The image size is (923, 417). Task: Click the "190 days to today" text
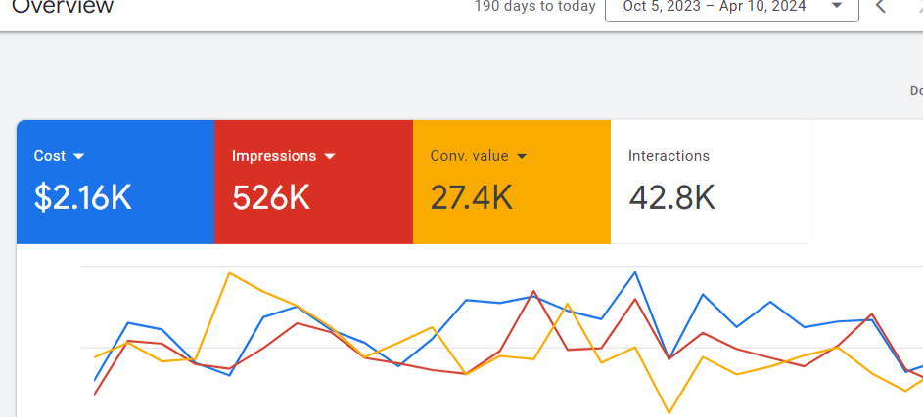click(534, 7)
